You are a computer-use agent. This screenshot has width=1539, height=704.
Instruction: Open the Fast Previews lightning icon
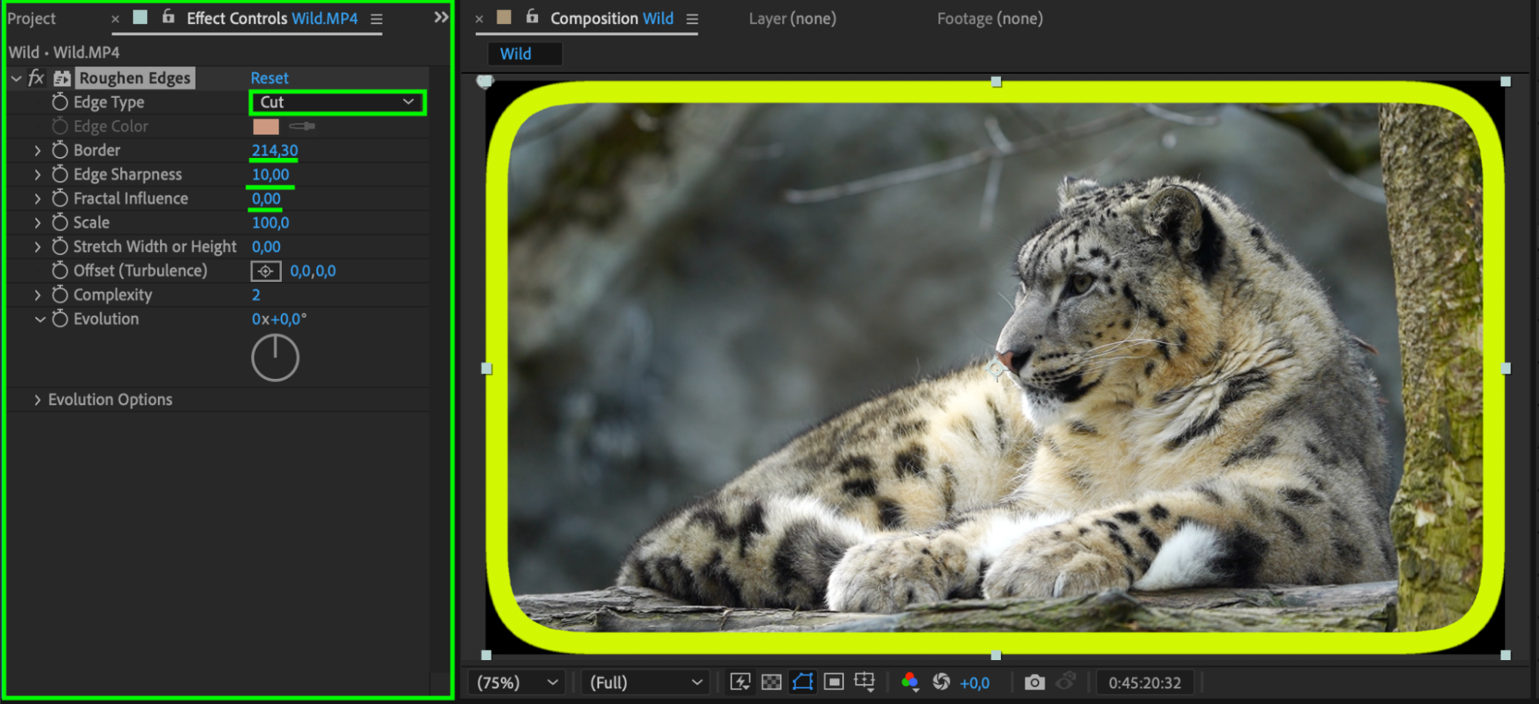(740, 682)
